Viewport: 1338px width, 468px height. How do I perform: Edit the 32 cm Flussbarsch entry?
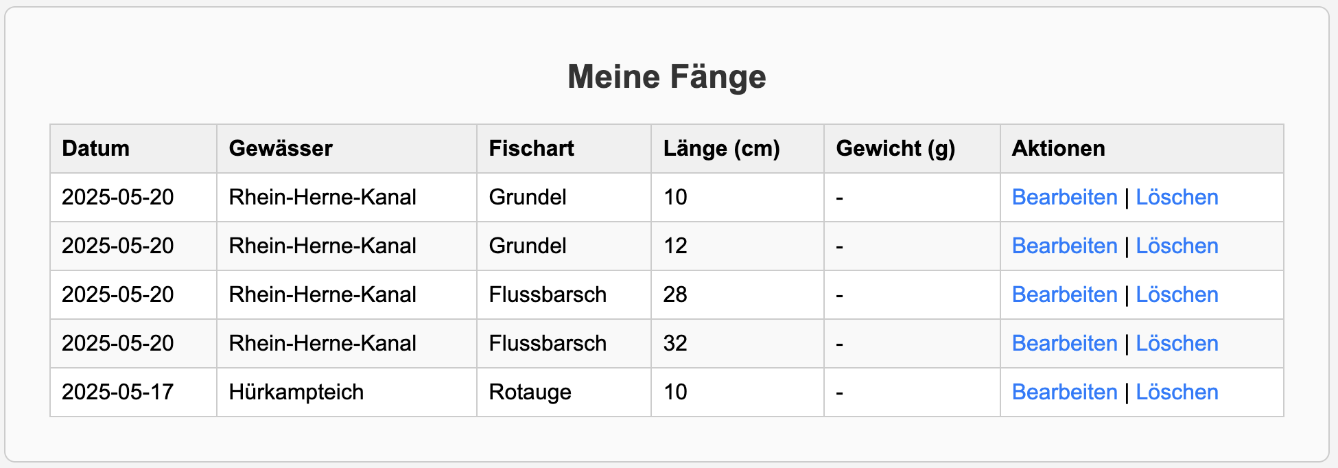(x=1064, y=343)
